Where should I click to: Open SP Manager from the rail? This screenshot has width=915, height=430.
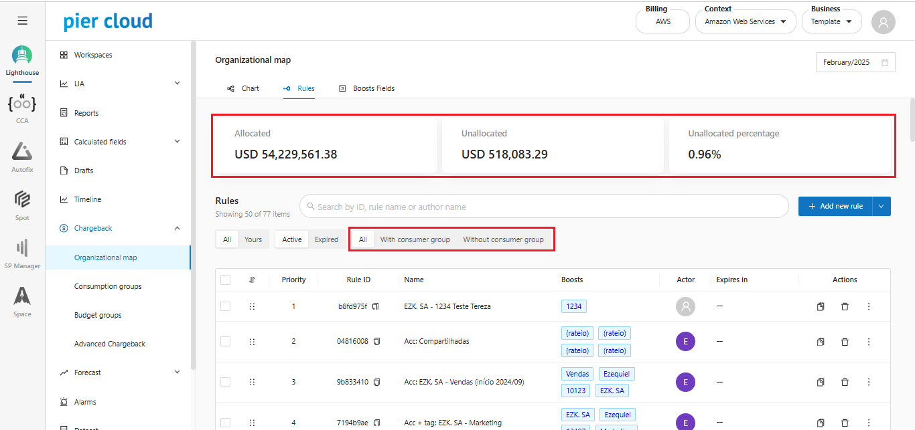pyautogui.click(x=22, y=254)
